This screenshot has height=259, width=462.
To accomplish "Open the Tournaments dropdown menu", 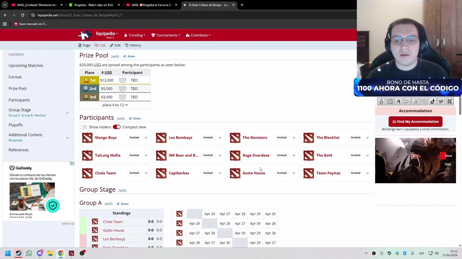I will pyautogui.click(x=166, y=35).
